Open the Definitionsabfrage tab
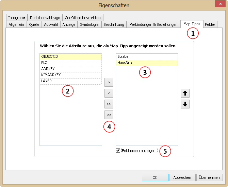 click(x=45, y=18)
